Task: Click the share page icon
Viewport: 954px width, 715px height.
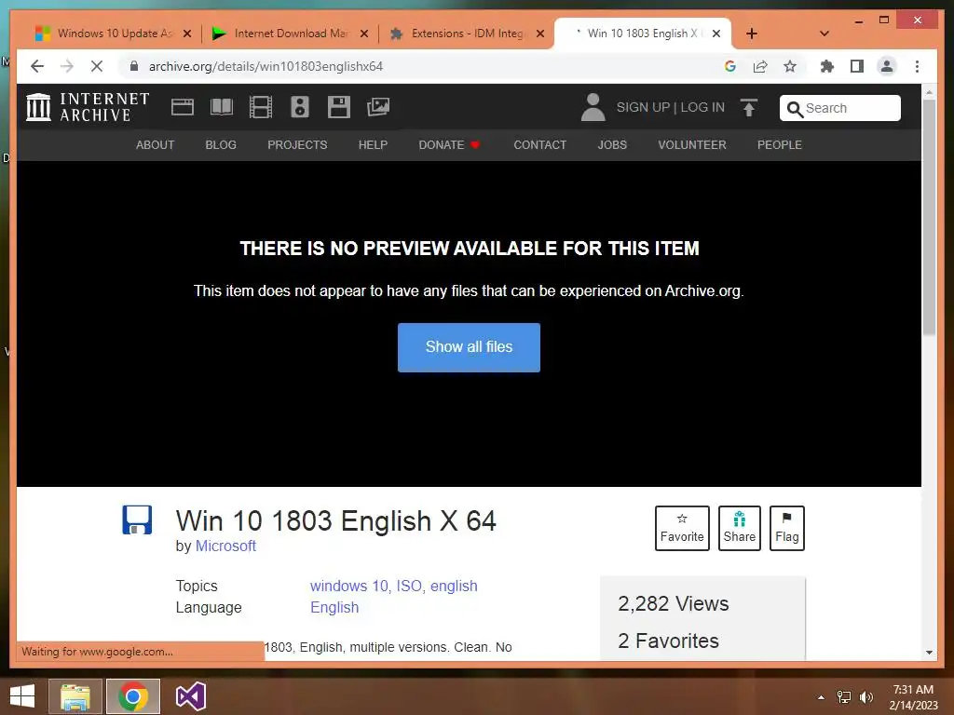Action: click(x=760, y=66)
